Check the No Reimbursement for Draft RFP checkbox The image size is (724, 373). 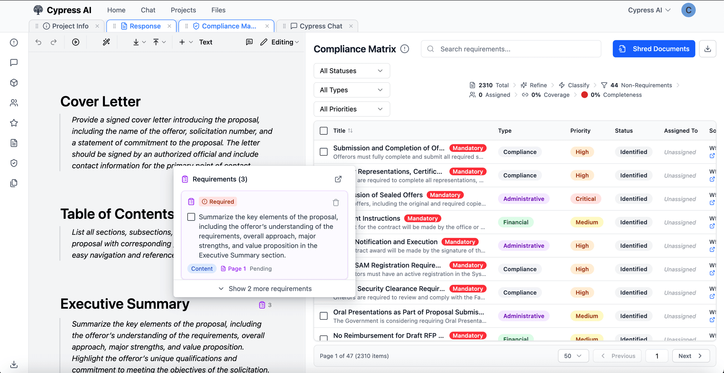point(323,338)
